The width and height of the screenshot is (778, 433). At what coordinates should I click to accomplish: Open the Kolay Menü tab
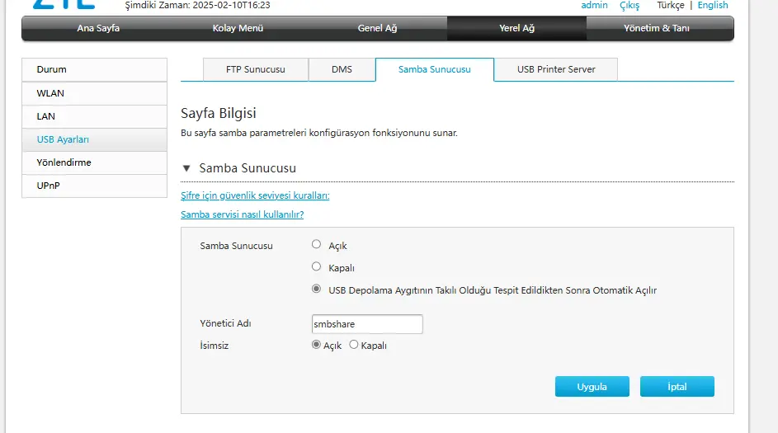[x=238, y=28]
